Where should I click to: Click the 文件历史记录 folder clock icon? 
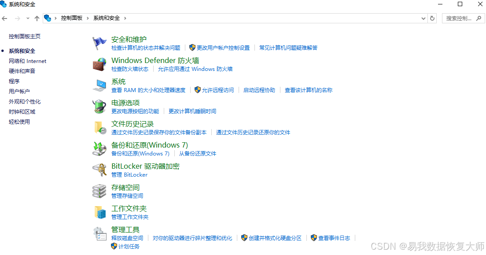coord(100,128)
